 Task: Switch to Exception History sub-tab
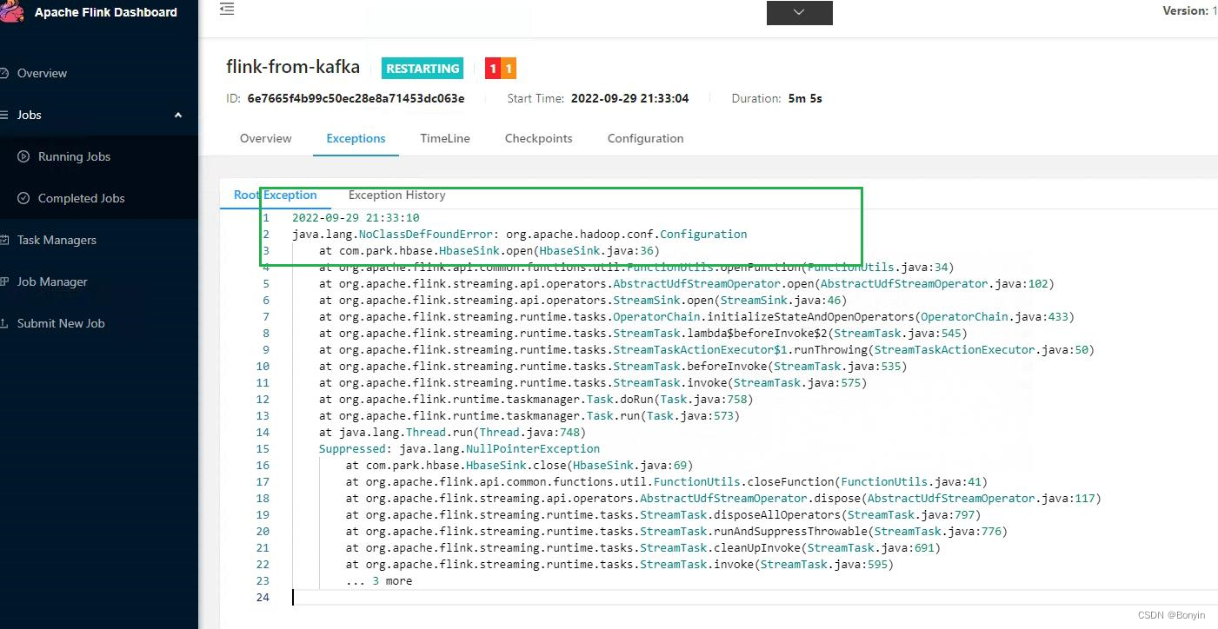pyautogui.click(x=396, y=195)
